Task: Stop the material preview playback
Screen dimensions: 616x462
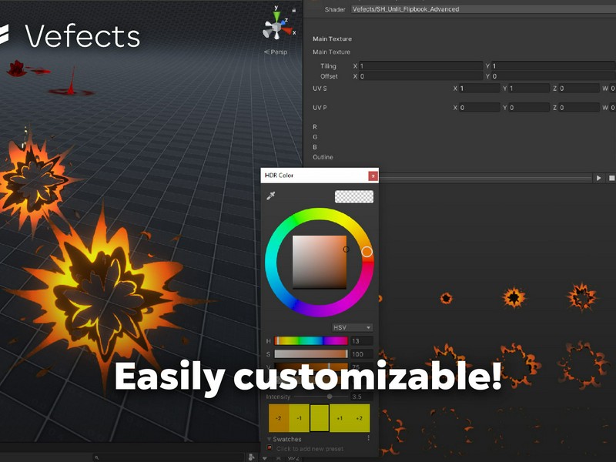Action: pos(611,178)
